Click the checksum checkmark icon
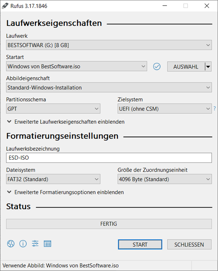The image size is (218, 271). pyautogui.click(x=157, y=67)
